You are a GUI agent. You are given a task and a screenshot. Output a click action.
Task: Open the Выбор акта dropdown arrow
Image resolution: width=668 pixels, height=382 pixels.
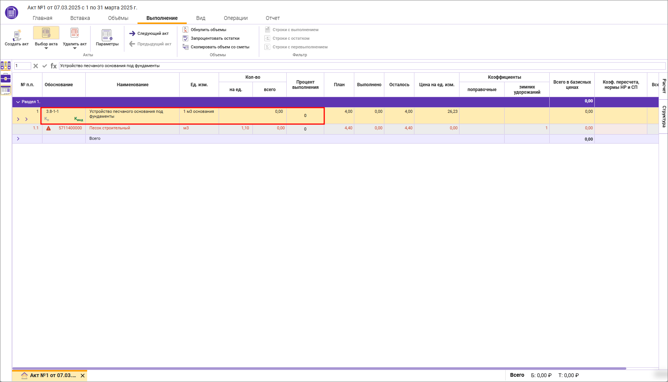(46, 48)
